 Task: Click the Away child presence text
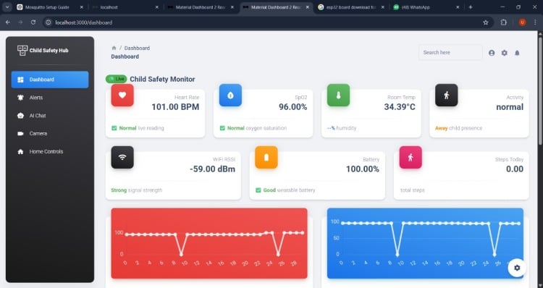[x=458, y=128]
